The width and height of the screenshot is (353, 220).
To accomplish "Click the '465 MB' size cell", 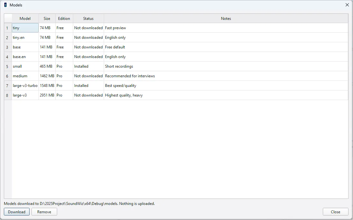I will tap(47, 66).
